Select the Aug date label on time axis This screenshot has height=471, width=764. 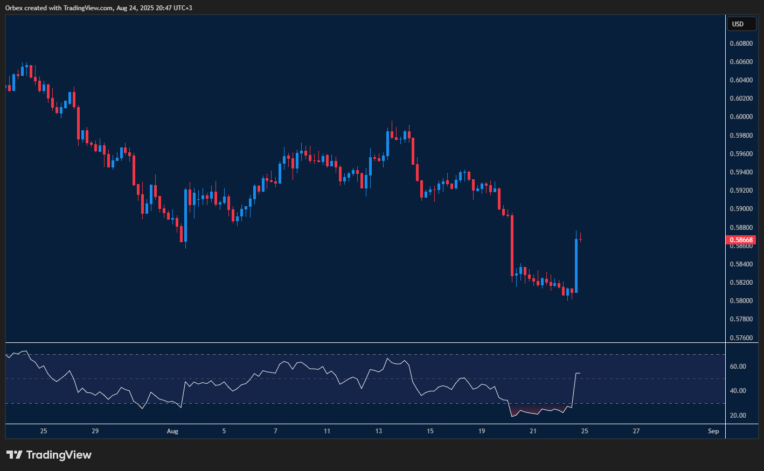point(172,431)
